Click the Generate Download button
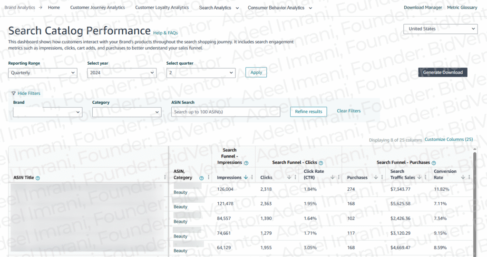 (443, 72)
